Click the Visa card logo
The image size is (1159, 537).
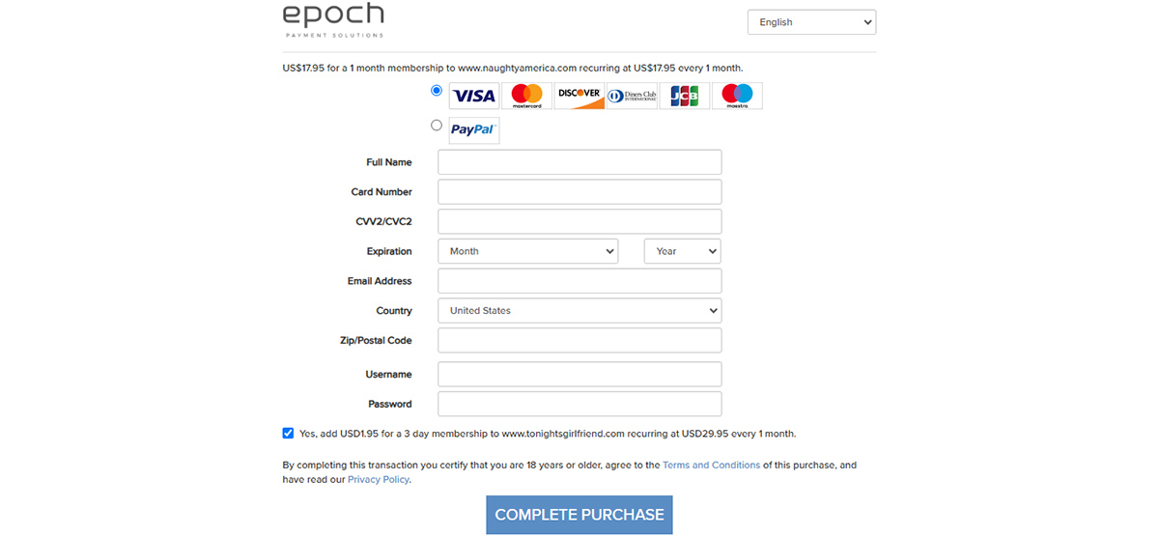(x=474, y=96)
